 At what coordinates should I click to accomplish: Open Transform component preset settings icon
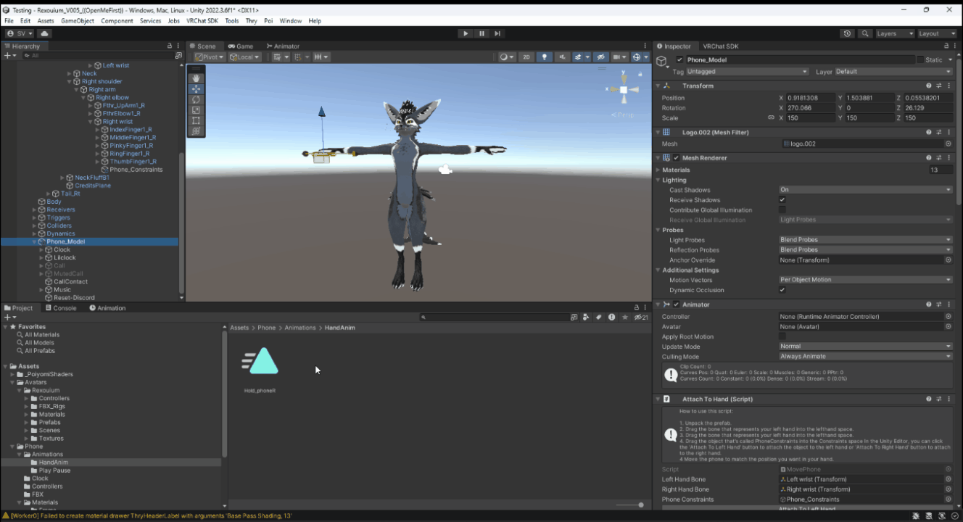(x=938, y=86)
